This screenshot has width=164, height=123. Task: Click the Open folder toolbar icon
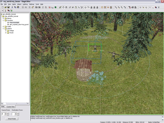(x=5, y=7)
